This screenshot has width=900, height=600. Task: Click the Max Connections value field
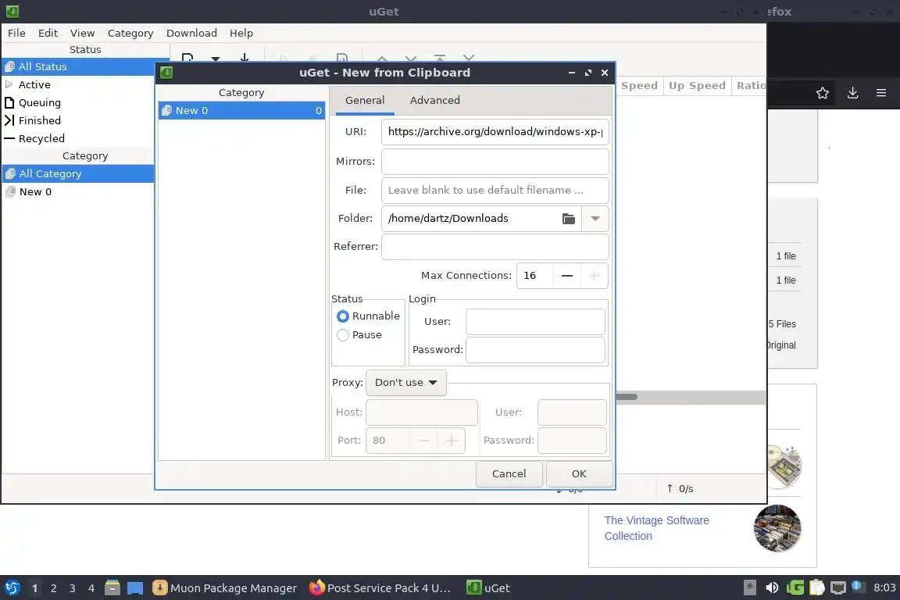tap(535, 276)
